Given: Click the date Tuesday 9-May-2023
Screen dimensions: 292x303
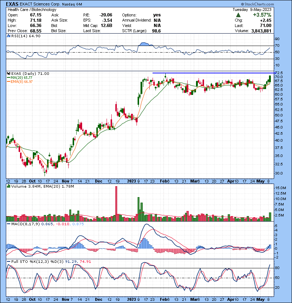Looking at the screenshot, I should (252, 9).
